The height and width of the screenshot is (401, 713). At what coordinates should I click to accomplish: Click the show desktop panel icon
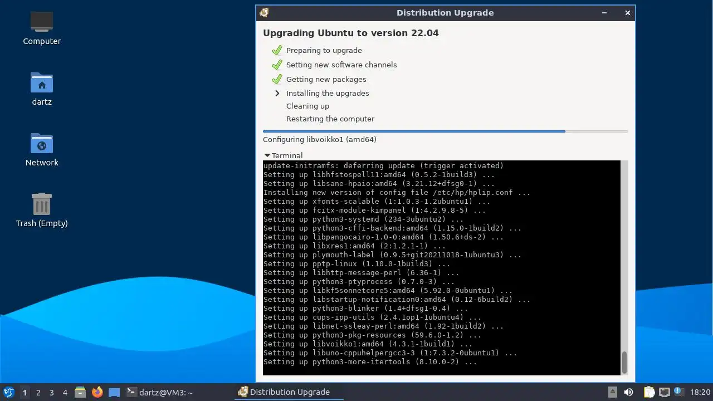coord(114,392)
